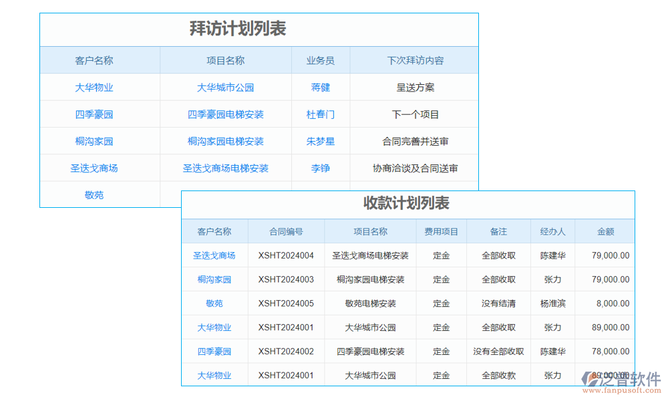Click 金额 column header in payment list
This screenshot has height=401, width=668.
pos(605,231)
